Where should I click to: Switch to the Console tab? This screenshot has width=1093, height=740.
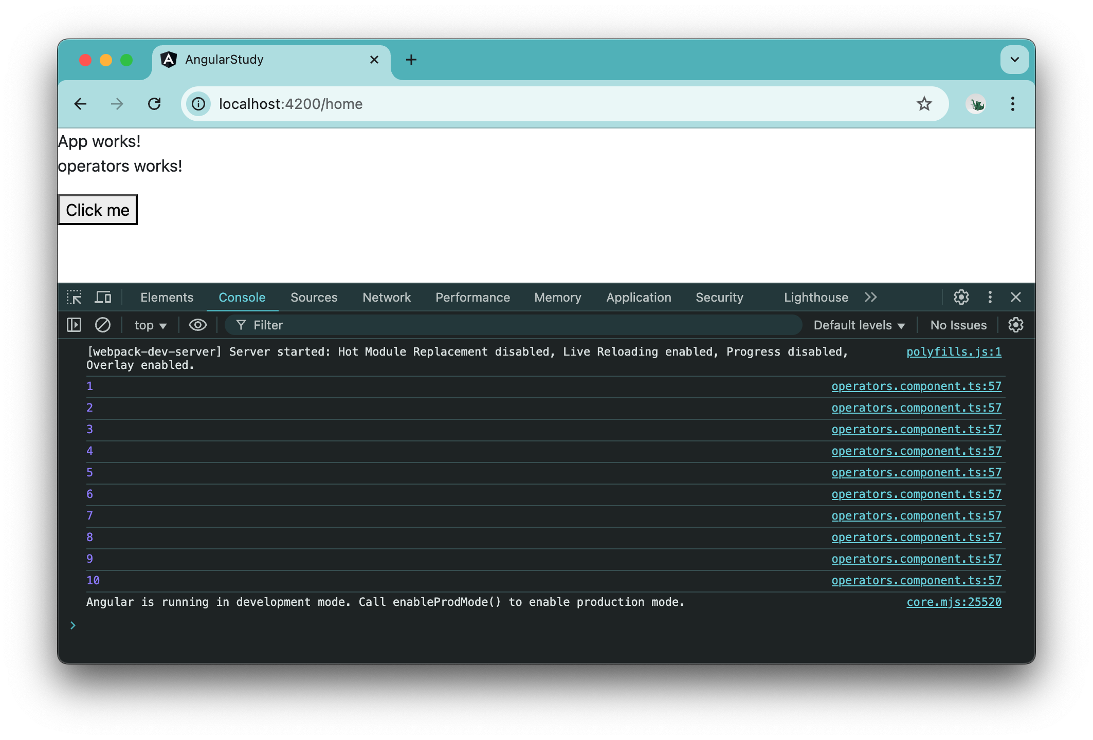click(x=242, y=298)
